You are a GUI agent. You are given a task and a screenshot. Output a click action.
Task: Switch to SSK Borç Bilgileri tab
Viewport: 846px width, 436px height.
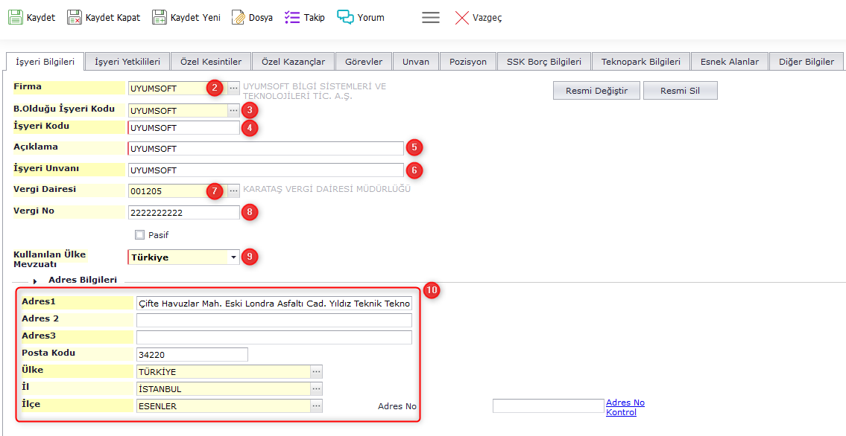pyautogui.click(x=544, y=62)
